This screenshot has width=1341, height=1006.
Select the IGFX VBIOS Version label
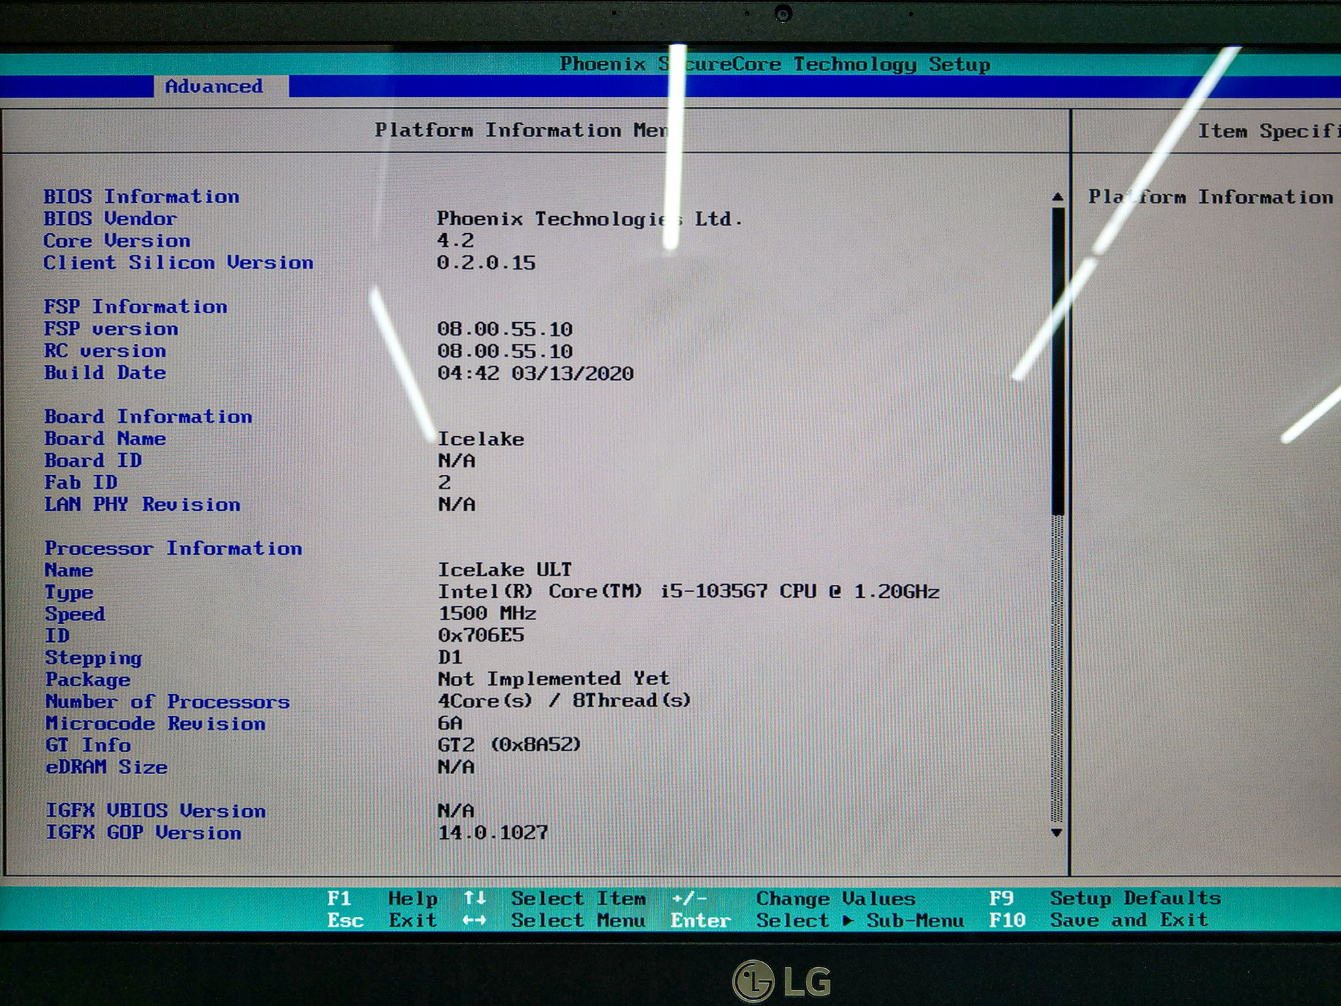155,811
